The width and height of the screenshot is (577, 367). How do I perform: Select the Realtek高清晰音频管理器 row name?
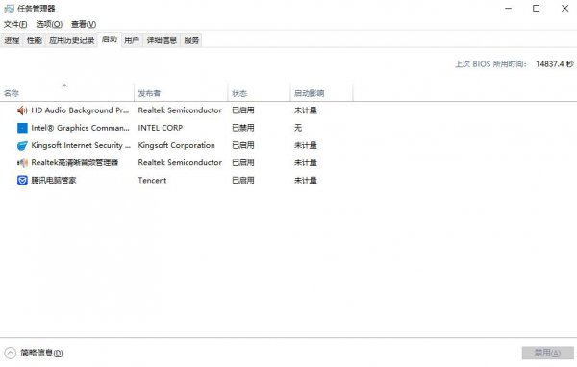[75, 162]
